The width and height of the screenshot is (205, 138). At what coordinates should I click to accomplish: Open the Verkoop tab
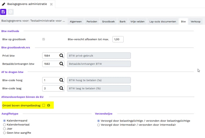point(196,22)
